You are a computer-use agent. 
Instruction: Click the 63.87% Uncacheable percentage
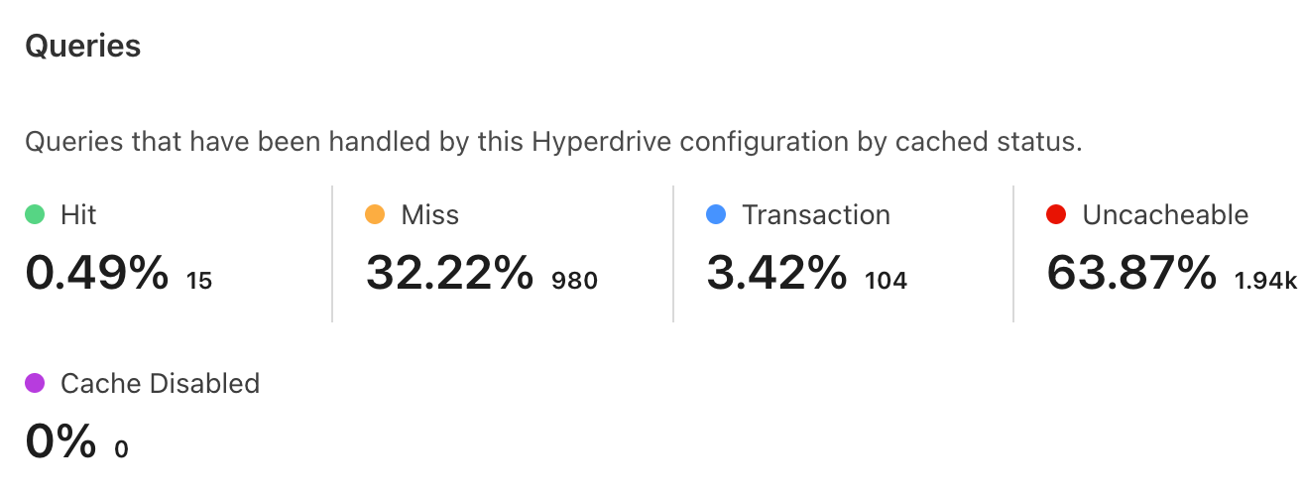point(1131,273)
